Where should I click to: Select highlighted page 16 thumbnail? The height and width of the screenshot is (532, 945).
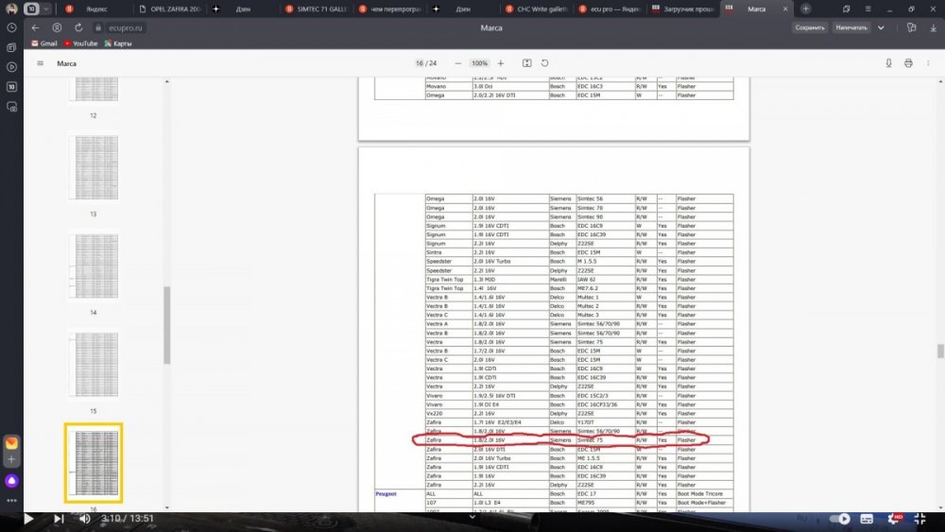point(94,463)
